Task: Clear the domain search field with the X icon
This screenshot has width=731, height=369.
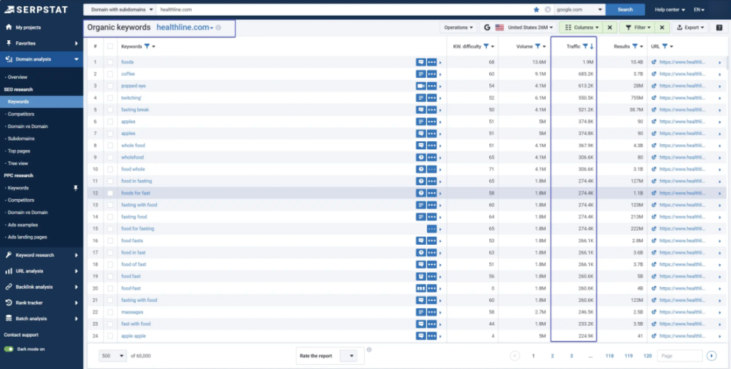Action: (547, 10)
